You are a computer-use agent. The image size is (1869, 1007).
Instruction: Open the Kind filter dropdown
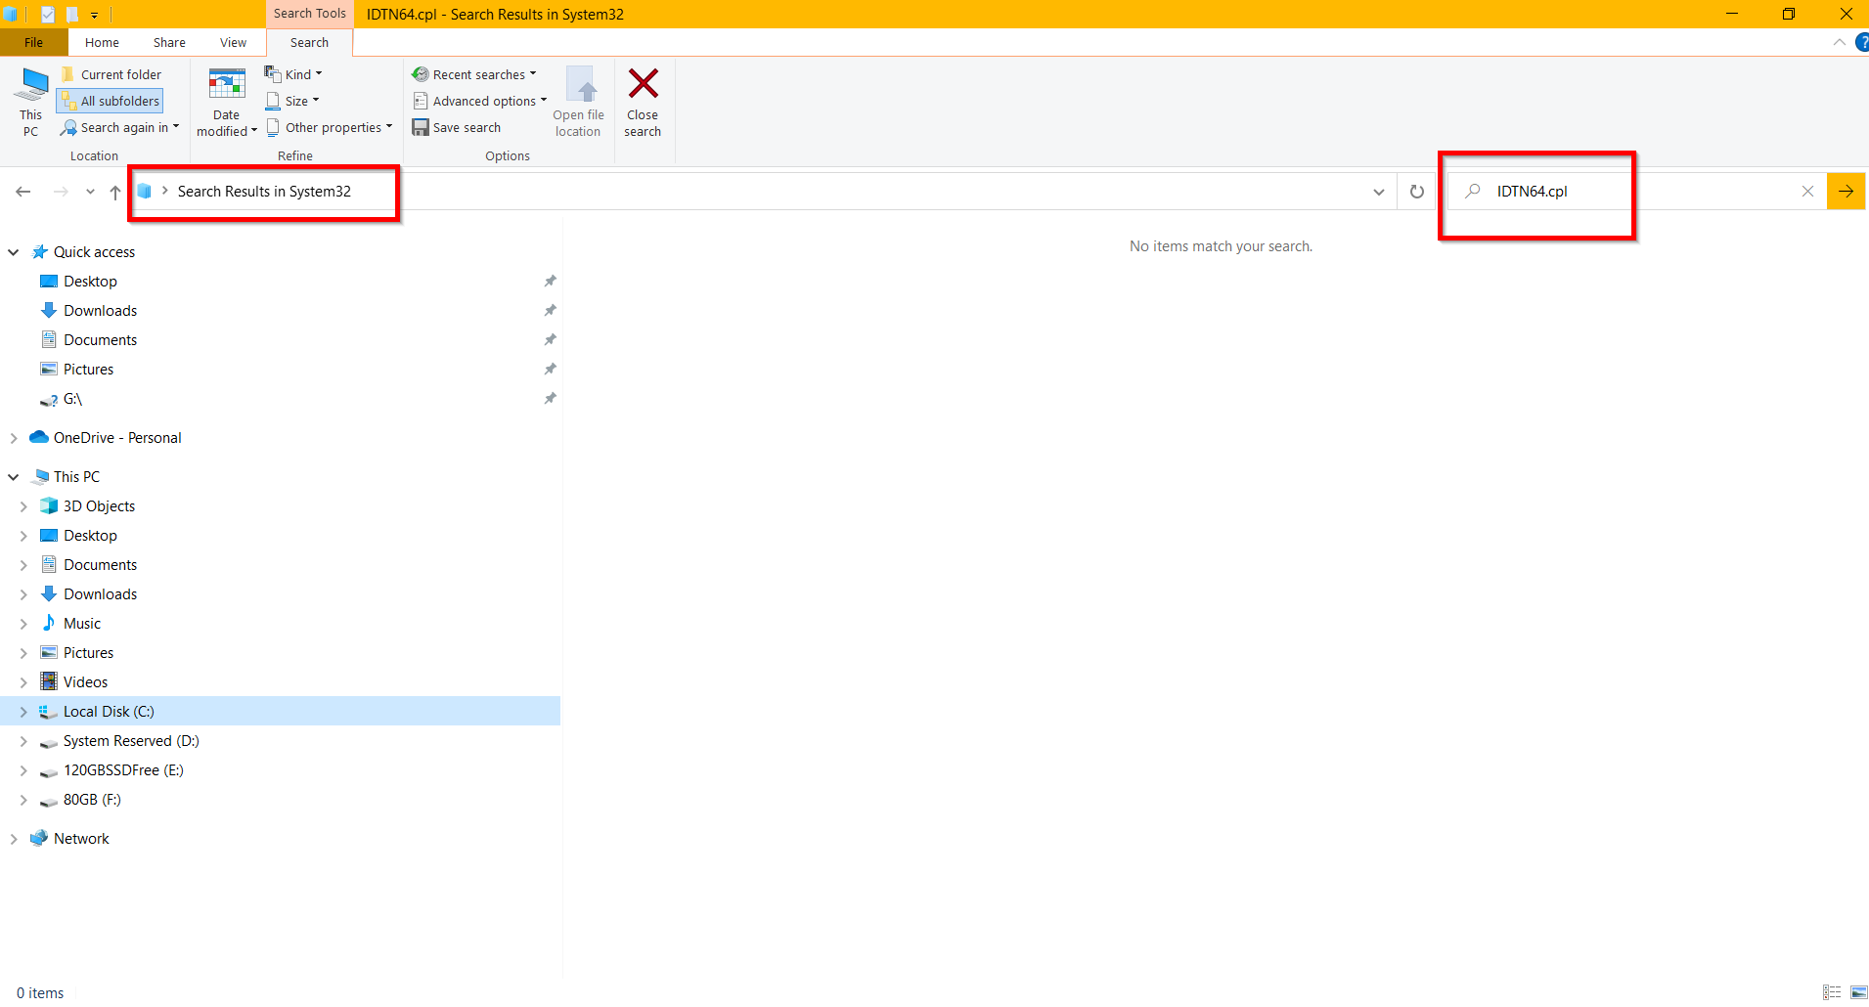pos(293,74)
